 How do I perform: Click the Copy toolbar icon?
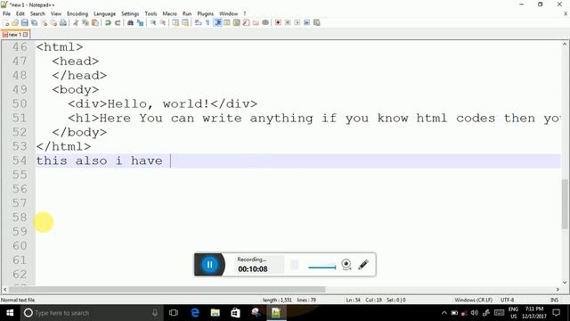coord(85,22)
